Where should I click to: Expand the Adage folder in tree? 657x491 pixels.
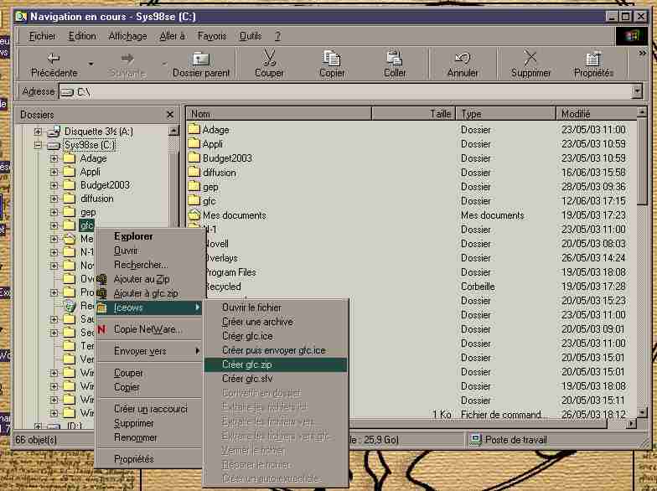click(54, 158)
